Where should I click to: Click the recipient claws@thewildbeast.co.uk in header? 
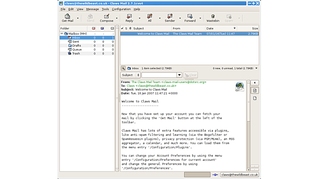[x=156, y=86]
